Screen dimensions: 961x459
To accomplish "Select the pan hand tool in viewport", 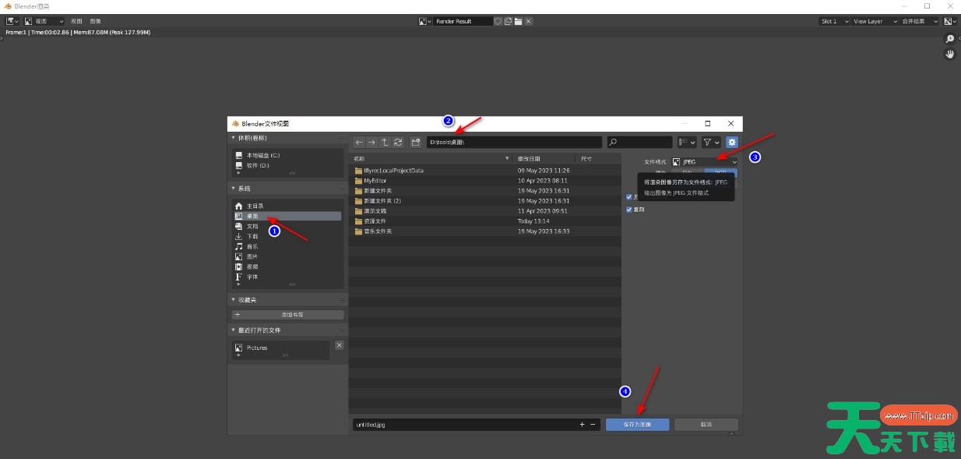I will pos(949,54).
